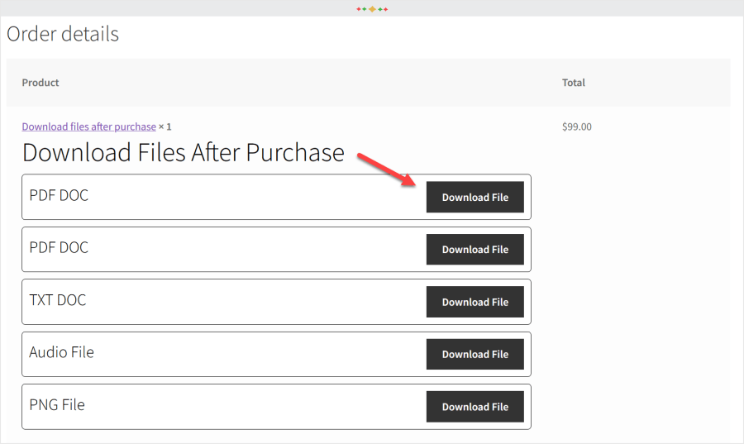744x444 pixels.
Task: Click the TXT DOC row label
Action: click(x=58, y=300)
